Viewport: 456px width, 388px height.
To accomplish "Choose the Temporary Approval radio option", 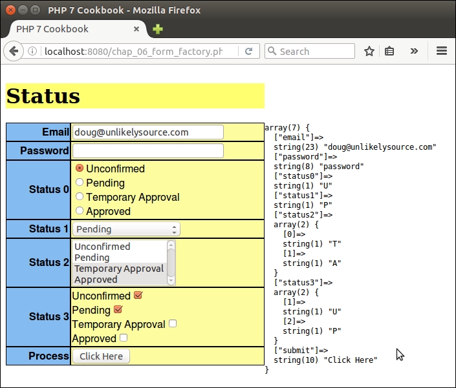I will pos(80,197).
